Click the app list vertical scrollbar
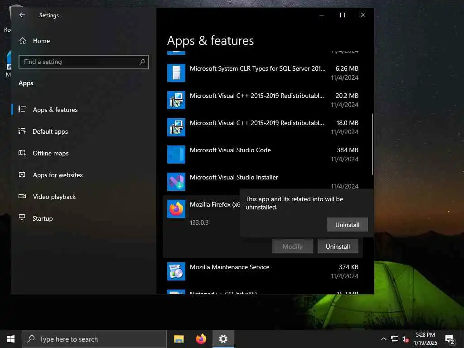Screen dimensions: 464x348 [x=372, y=145]
